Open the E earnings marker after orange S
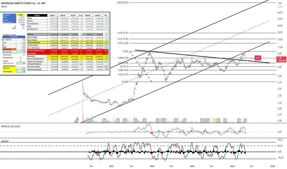The image size is (287, 169). [x=218, y=120]
